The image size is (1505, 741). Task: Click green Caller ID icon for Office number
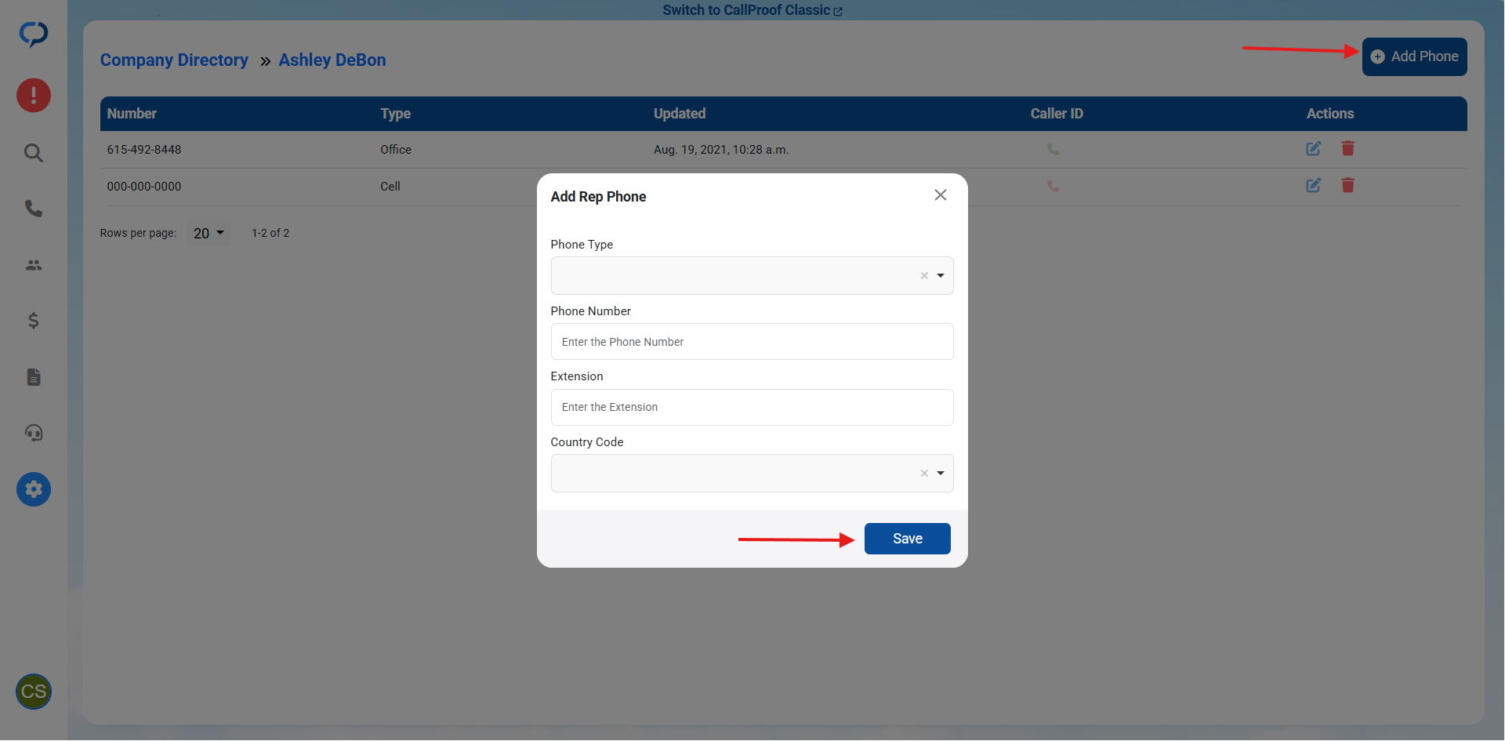tap(1053, 149)
